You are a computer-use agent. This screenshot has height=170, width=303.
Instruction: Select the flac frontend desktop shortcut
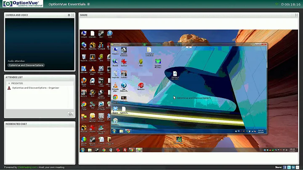[x=101, y=82]
